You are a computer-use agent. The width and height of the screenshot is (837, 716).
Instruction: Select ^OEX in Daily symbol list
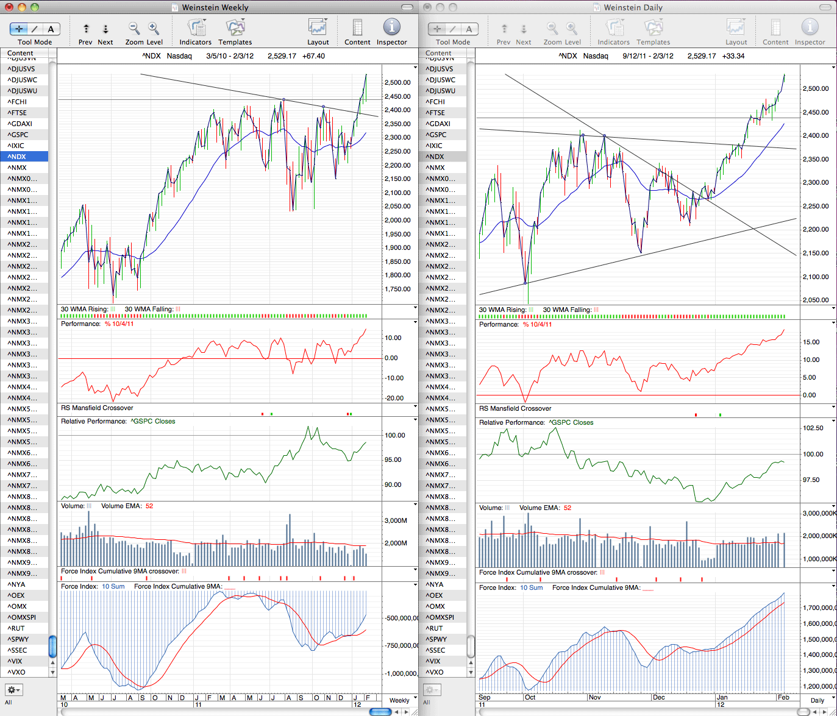click(443, 595)
